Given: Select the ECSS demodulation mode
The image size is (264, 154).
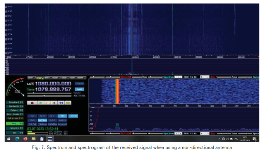Looking at the screenshot, I should point(40,78).
